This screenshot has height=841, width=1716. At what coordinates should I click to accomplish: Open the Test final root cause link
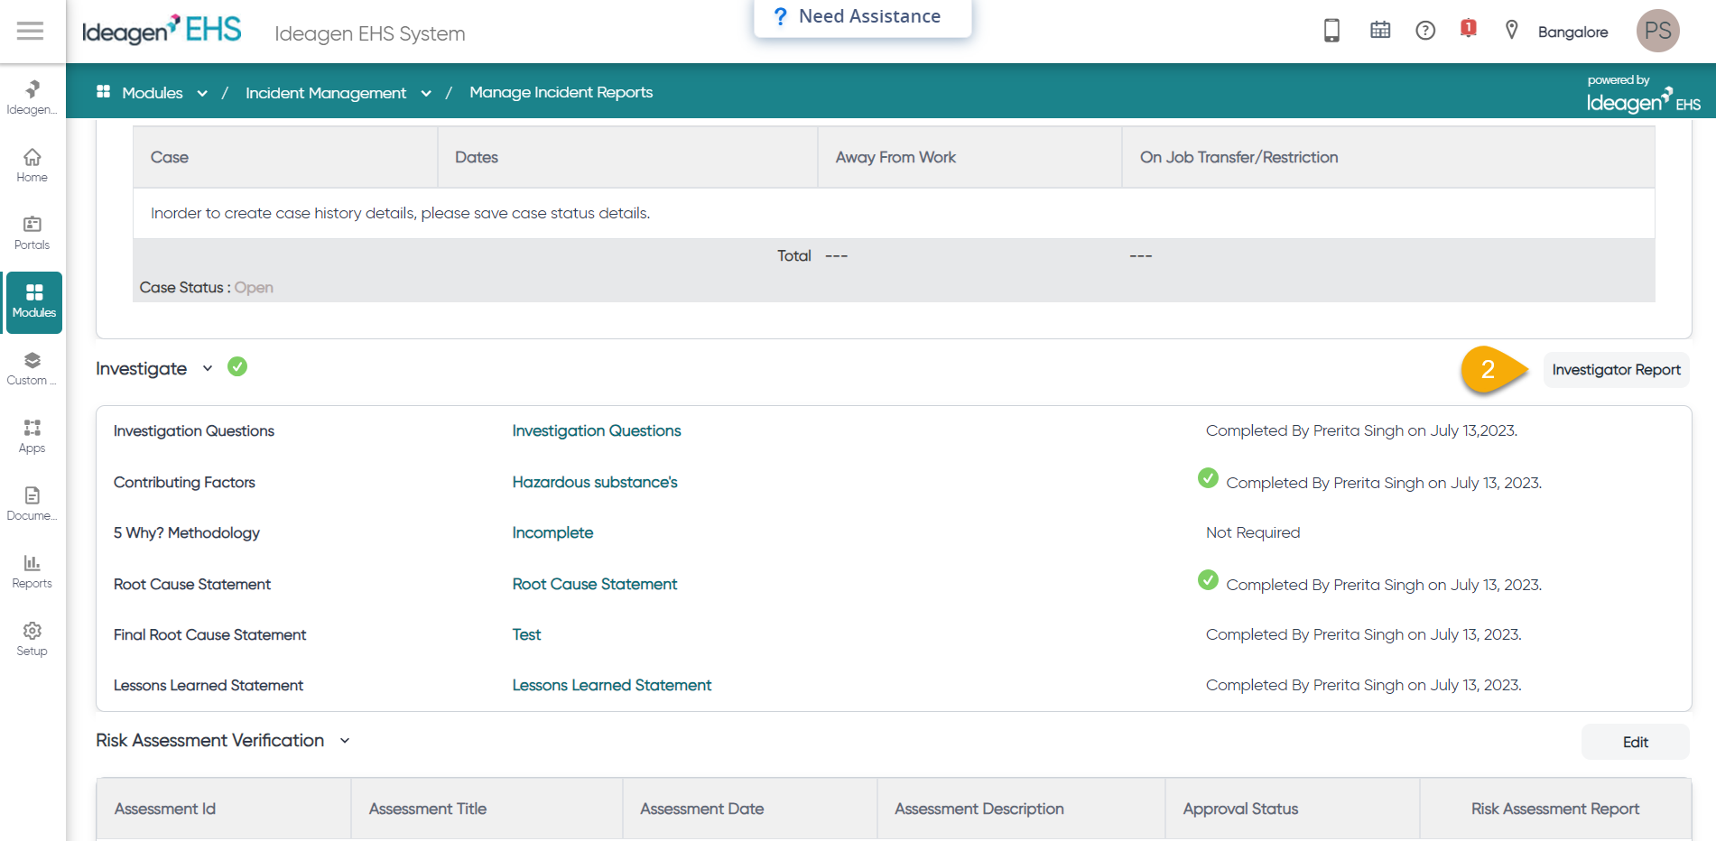coord(526,635)
